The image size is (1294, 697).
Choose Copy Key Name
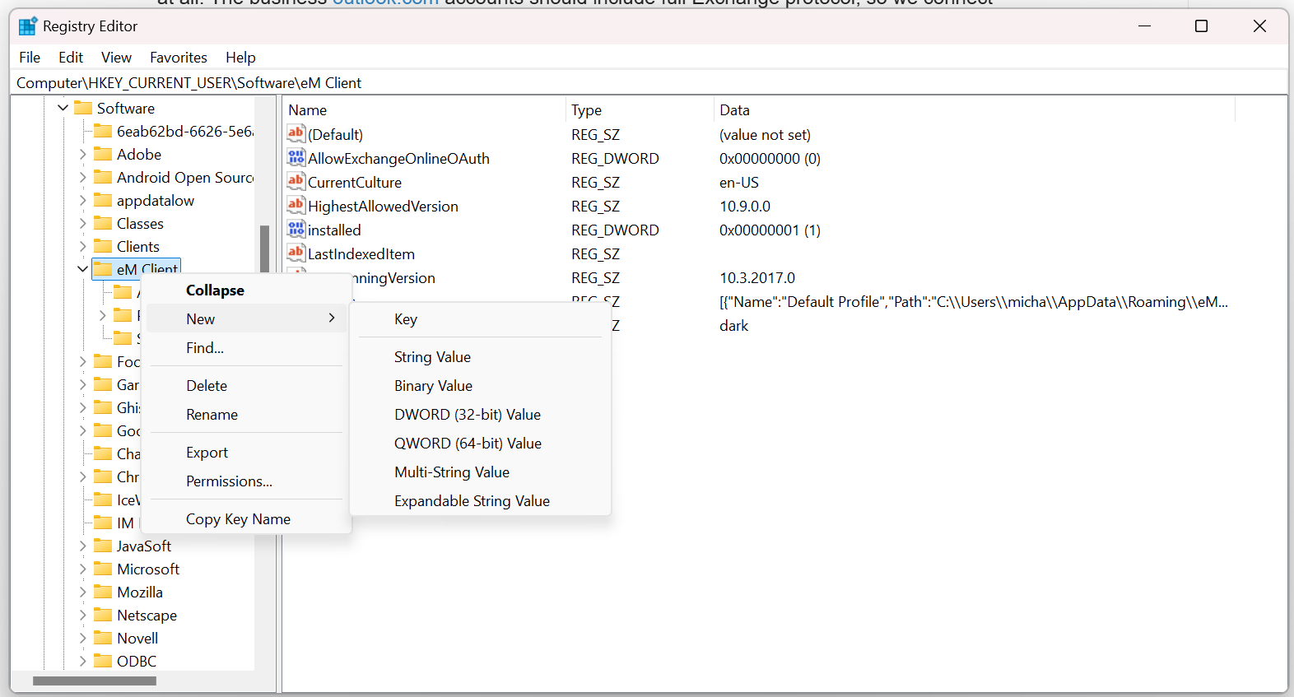(247, 519)
